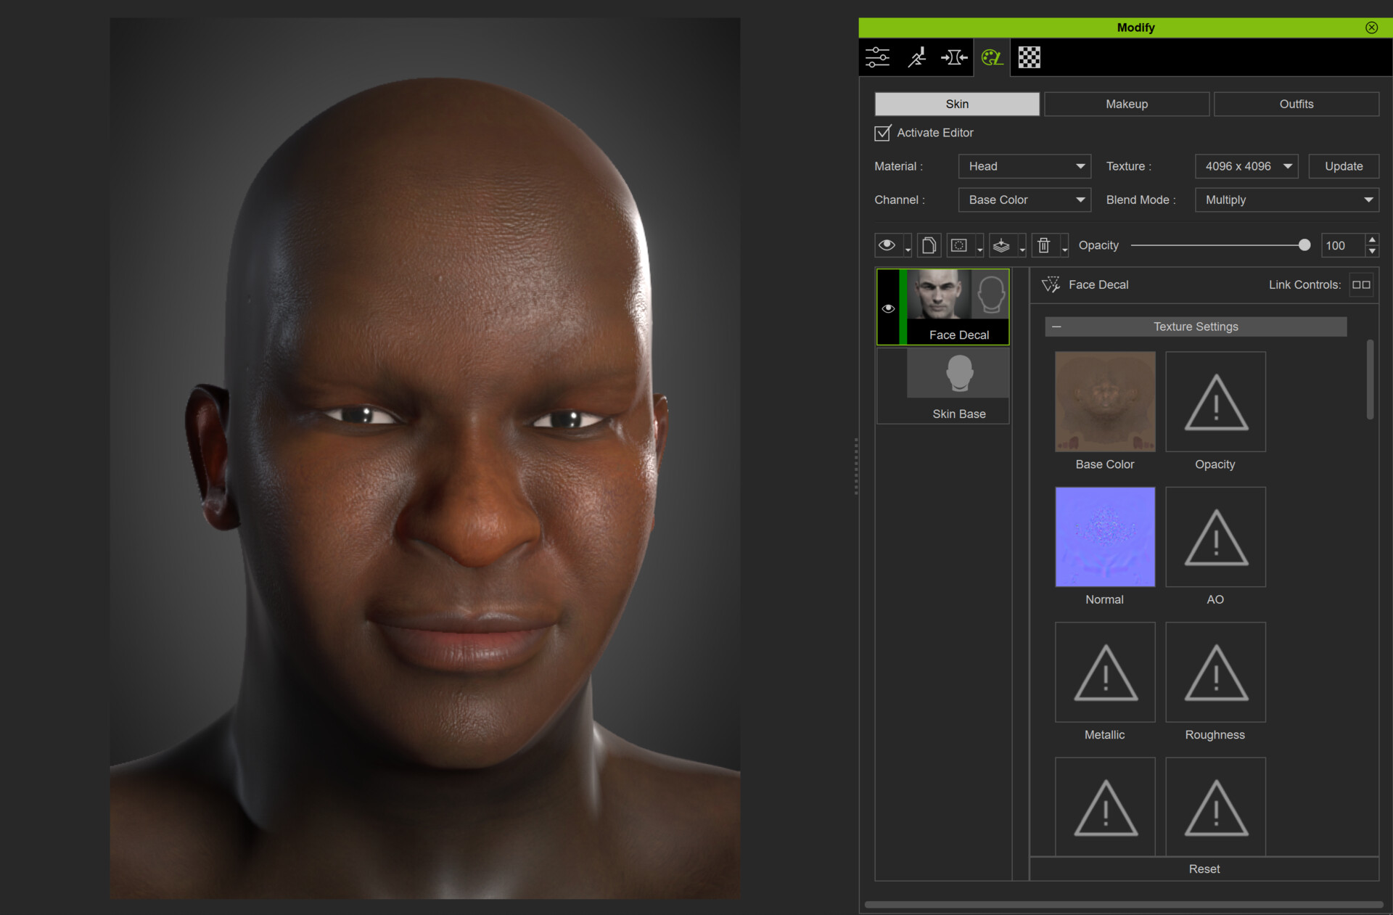Open the Blend Mode Multiply dropdown
1393x915 pixels.
[x=1286, y=200]
